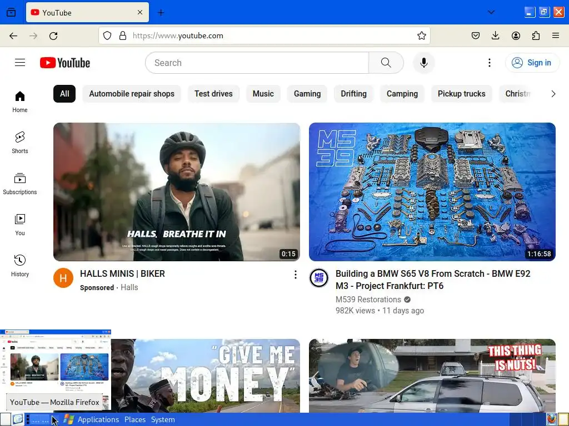Click the Halls sponsor name link

(129, 287)
